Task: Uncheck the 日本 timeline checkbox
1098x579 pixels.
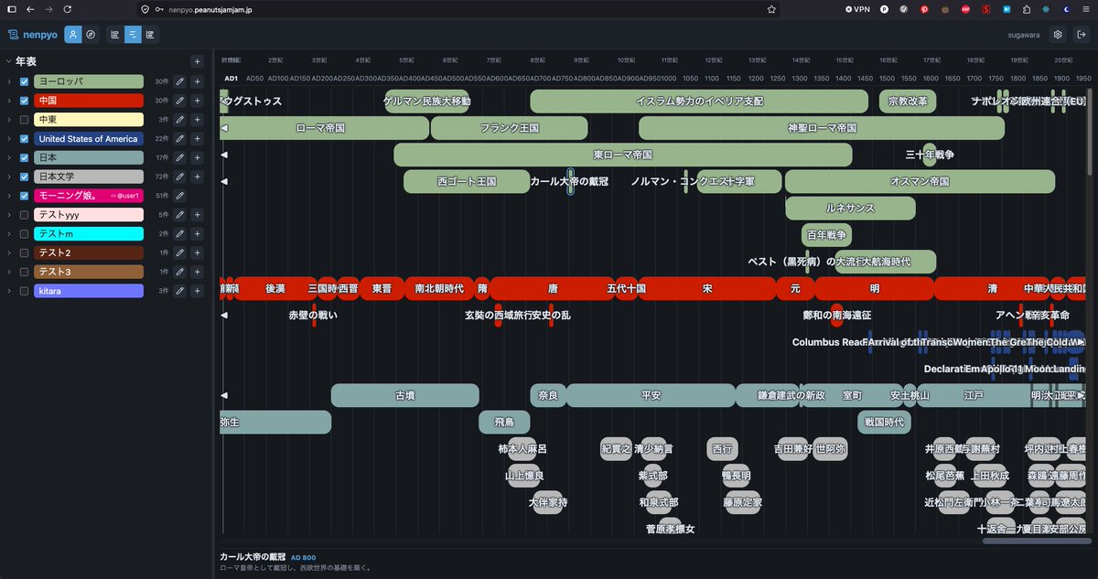Action: point(25,157)
